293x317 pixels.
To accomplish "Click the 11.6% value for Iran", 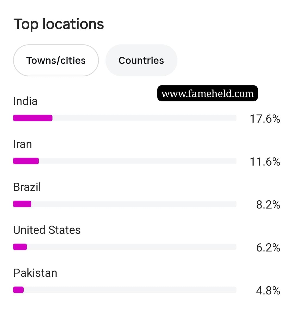I will [265, 162].
